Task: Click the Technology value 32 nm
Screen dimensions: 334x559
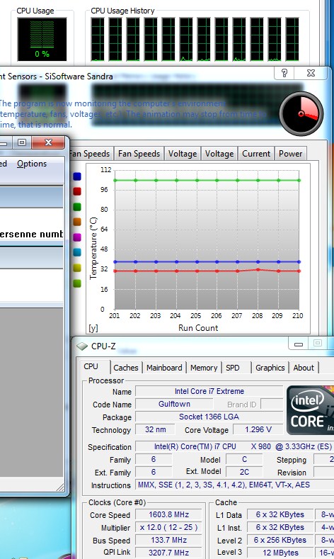Action: coord(155,429)
